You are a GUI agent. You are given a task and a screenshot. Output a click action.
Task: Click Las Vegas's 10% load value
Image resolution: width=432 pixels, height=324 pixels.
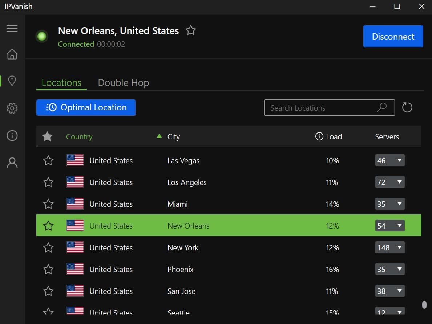pos(332,161)
